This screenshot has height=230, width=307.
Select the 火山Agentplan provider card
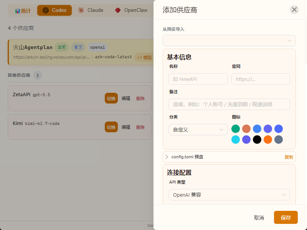point(81,52)
